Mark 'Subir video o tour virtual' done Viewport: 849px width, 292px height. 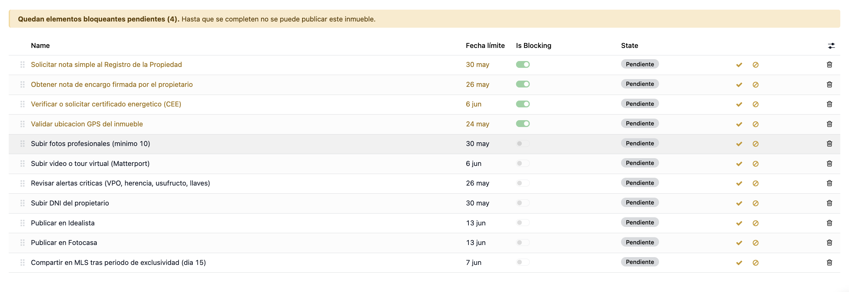tap(739, 164)
